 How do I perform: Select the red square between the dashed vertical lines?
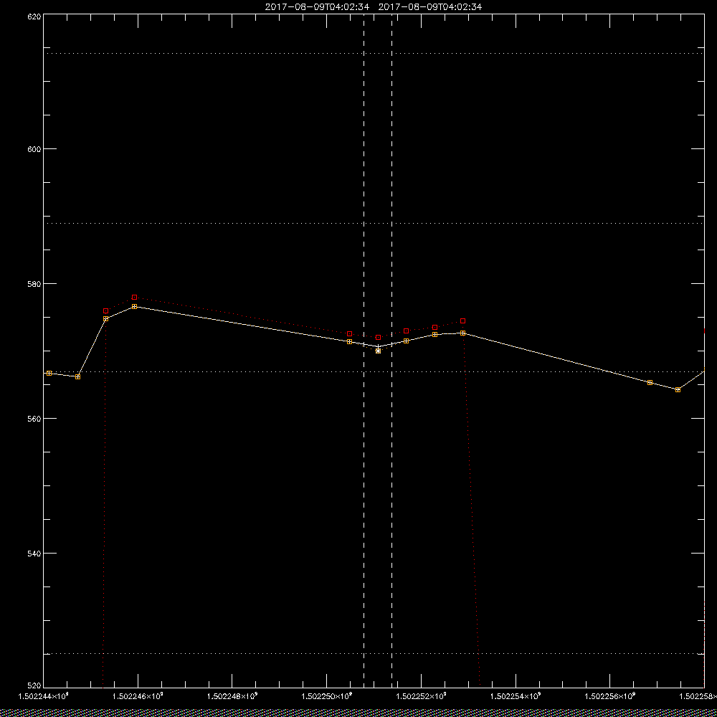(378, 338)
